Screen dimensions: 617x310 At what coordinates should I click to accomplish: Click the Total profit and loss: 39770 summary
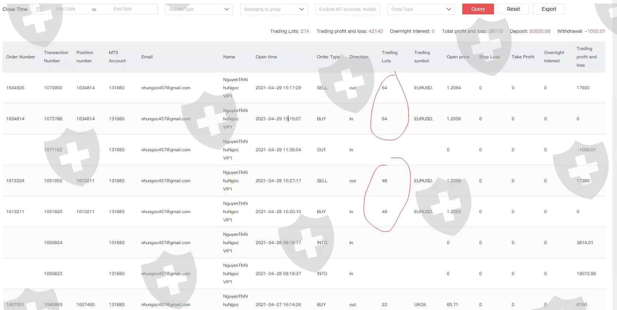[472, 31]
